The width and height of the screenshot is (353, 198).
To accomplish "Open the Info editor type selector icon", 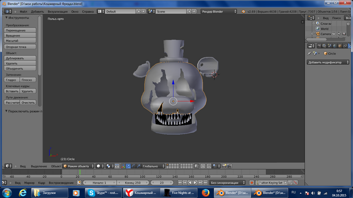I will [x=8, y=11].
